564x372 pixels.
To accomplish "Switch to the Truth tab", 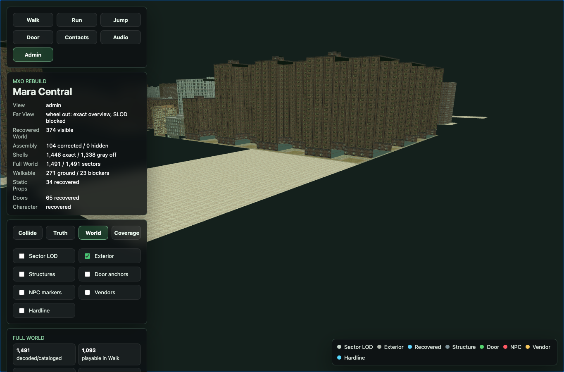I will coord(60,233).
